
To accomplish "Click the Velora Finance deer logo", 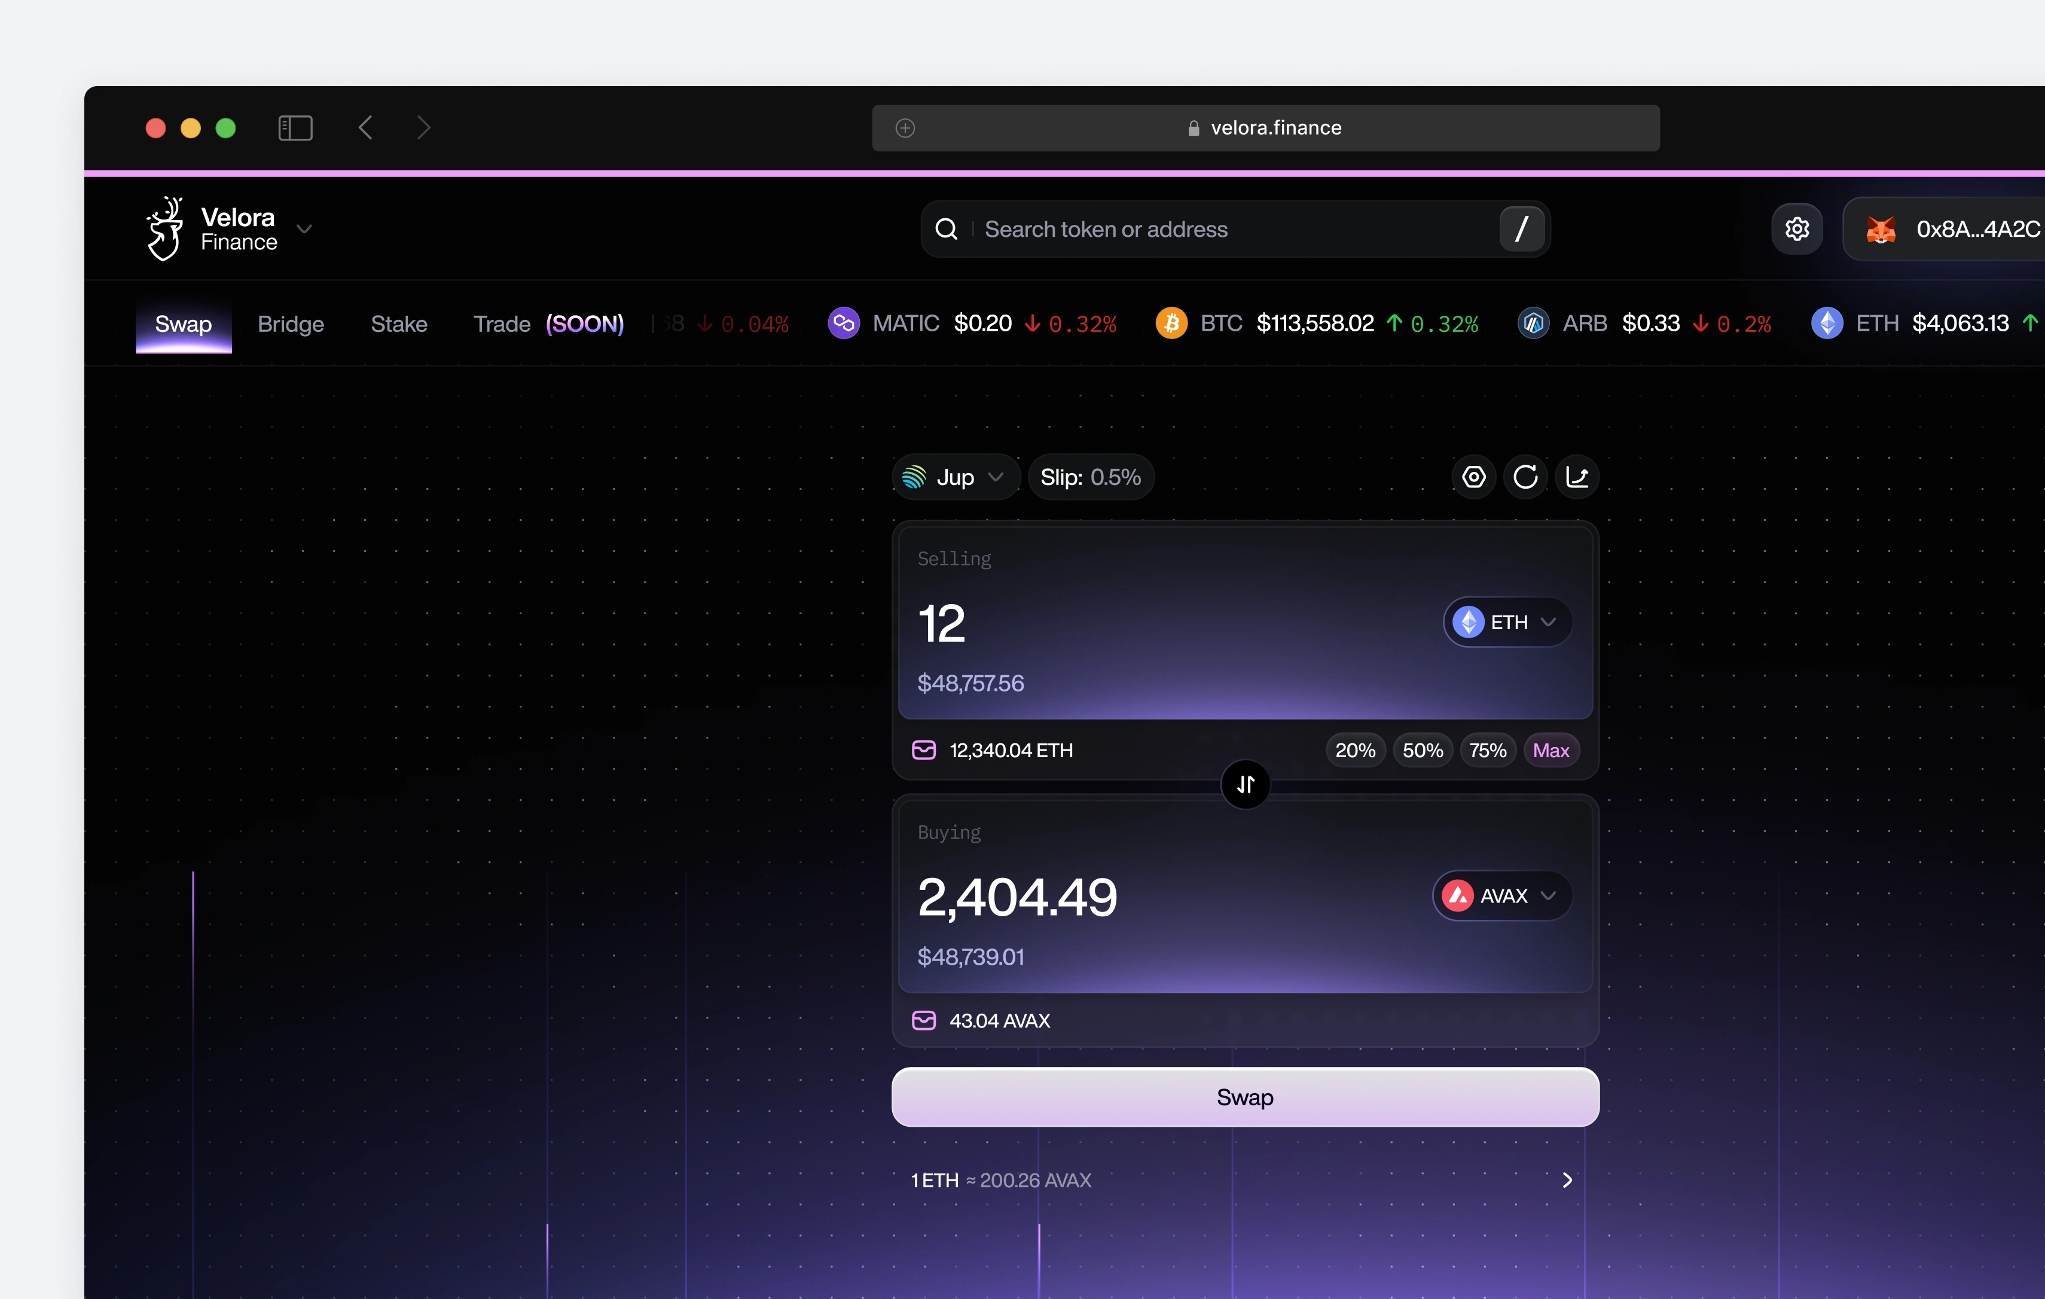I will click(165, 228).
